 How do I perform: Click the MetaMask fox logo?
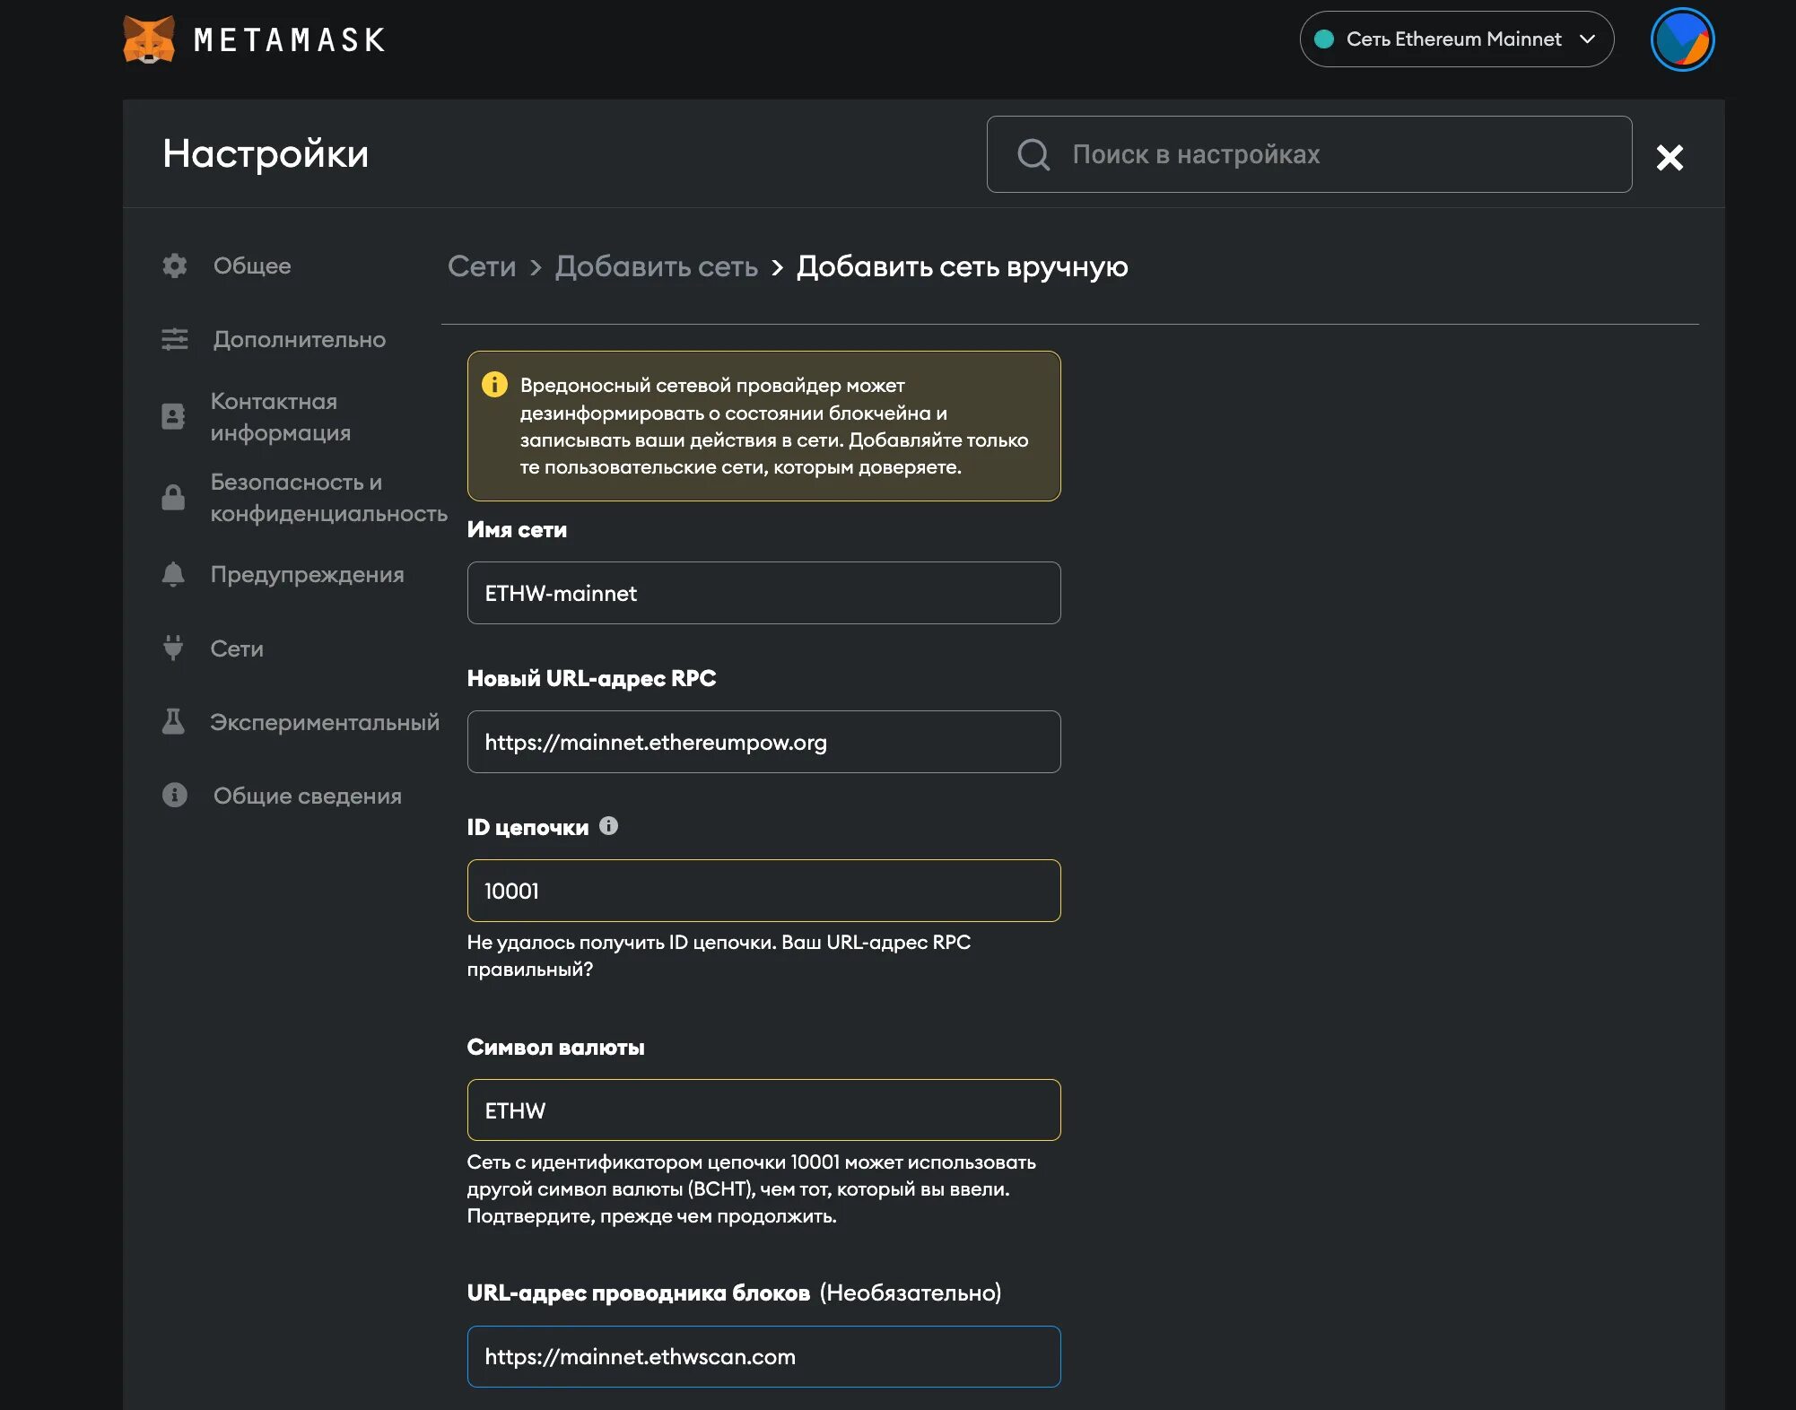(x=149, y=39)
